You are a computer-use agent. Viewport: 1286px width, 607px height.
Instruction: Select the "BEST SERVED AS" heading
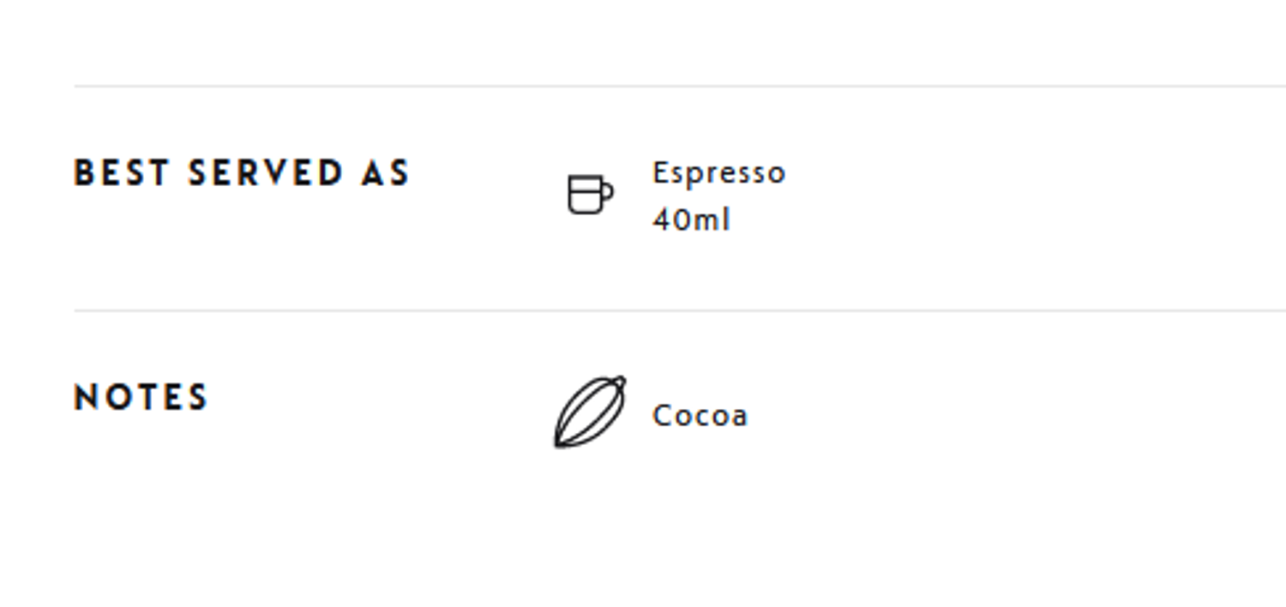[242, 173]
